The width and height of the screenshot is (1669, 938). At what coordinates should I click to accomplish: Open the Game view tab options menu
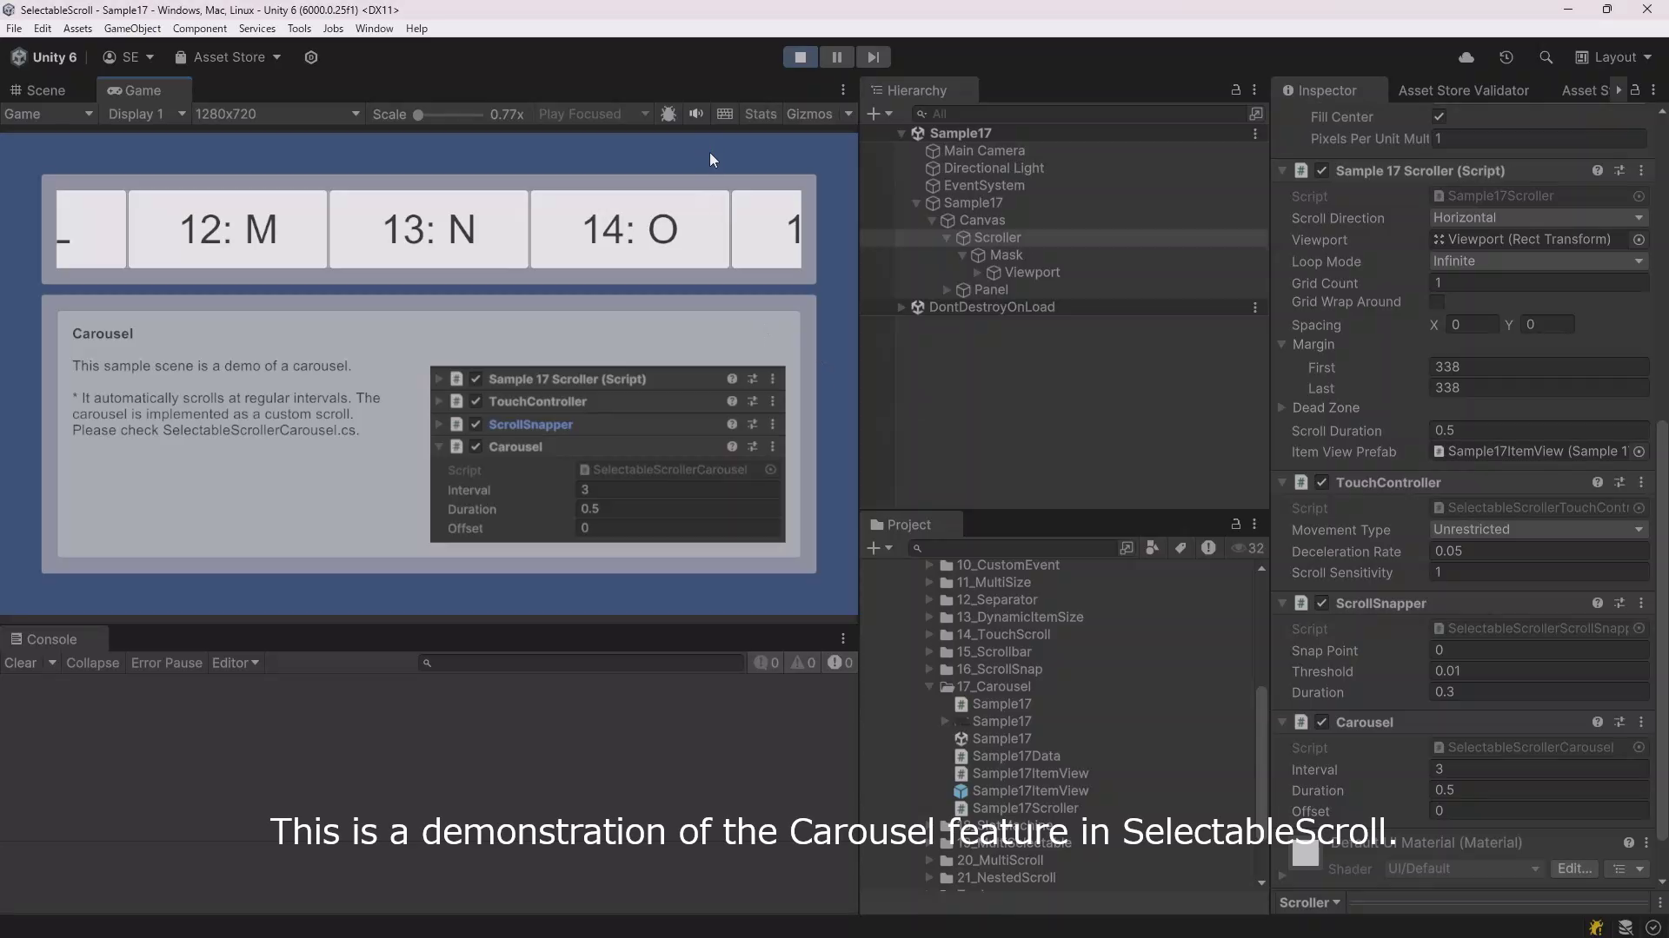tap(843, 89)
